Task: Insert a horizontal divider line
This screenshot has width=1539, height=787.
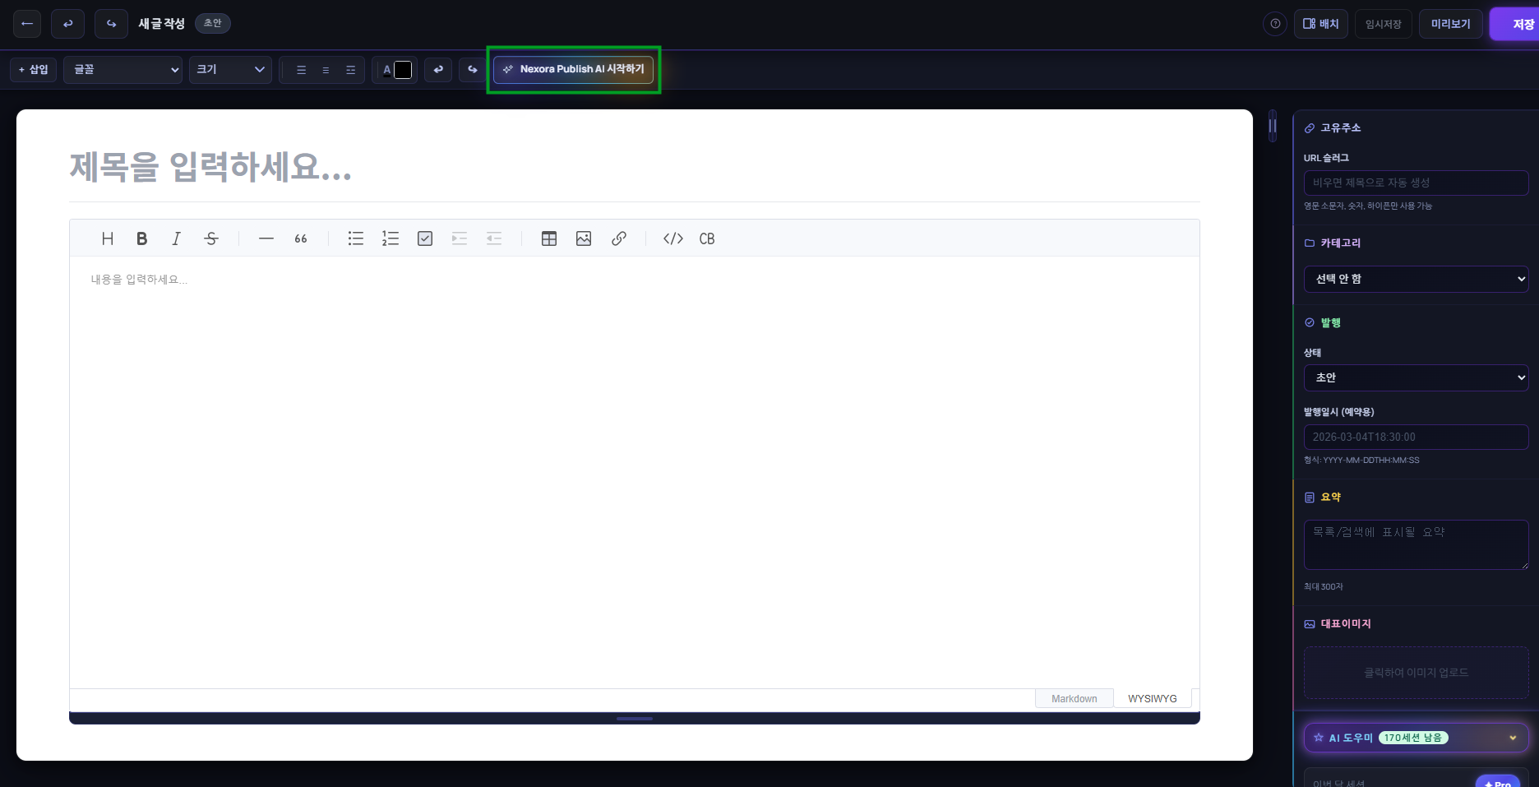Action: [x=266, y=238]
